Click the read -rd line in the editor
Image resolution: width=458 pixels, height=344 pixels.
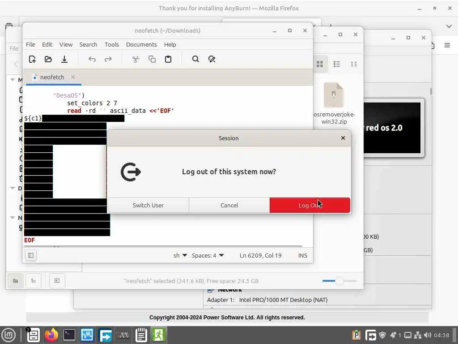tap(121, 111)
